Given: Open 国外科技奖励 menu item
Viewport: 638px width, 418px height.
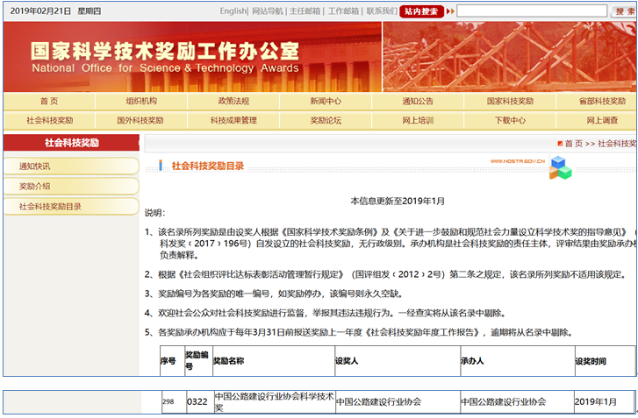Looking at the screenshot, I should 141,120.
